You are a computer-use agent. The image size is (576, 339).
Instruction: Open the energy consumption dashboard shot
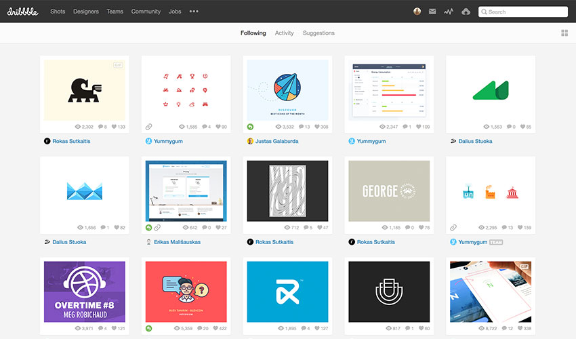click(389, 90)
